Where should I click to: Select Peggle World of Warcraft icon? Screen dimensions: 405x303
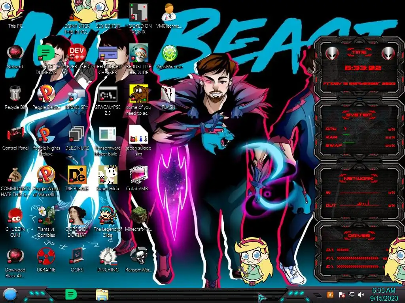(x=46, y=181)
